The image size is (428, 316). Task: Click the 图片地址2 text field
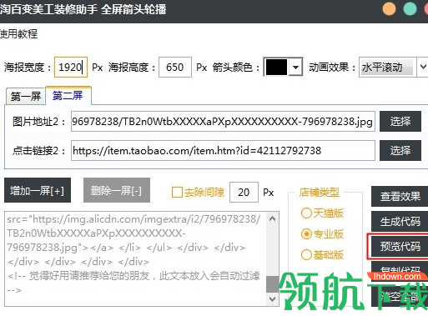[x=223, y=122]
